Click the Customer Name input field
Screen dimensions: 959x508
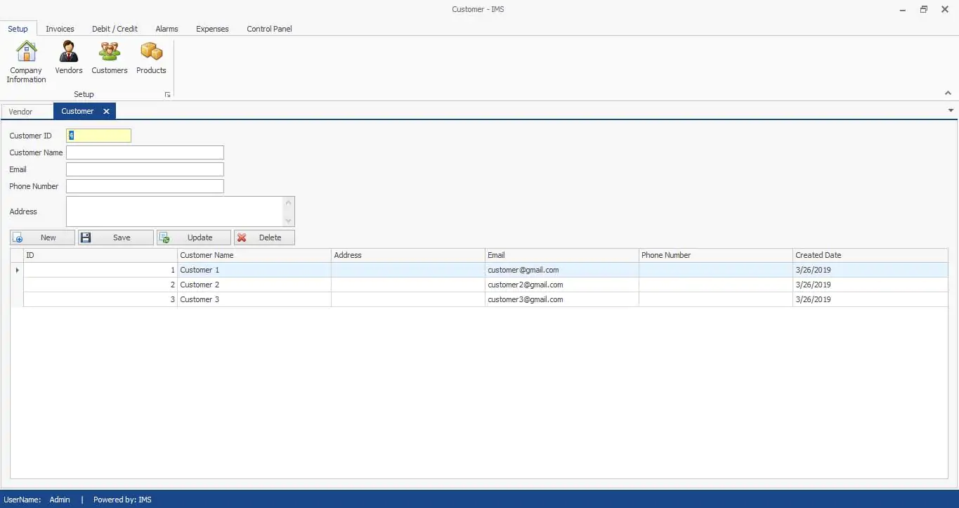[x=145, y=152]
